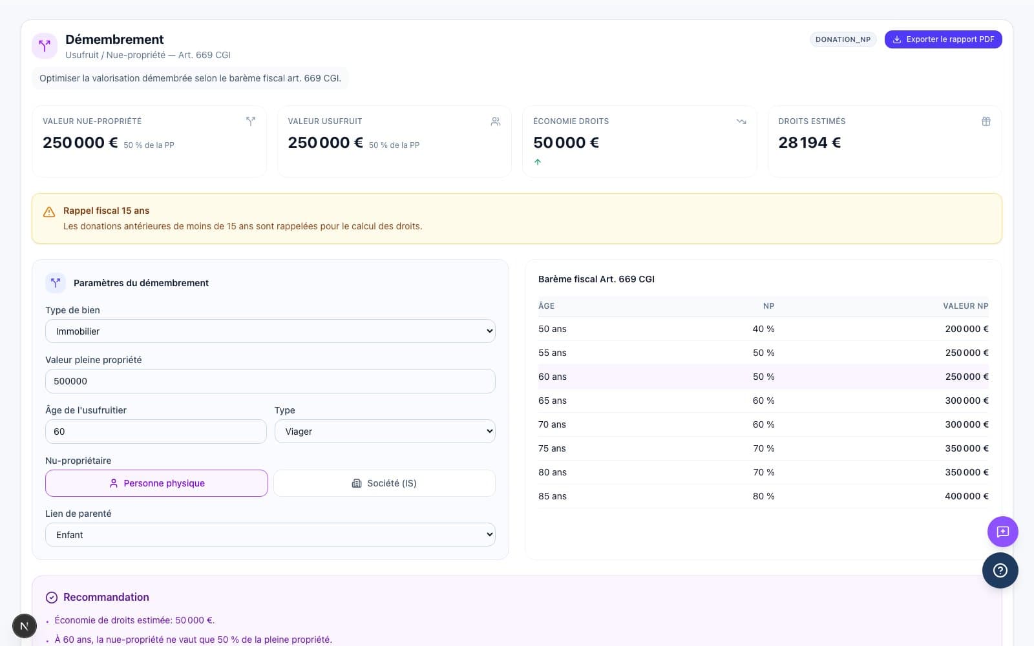
Task: Expand the Lien de parenté dropdown
Action: 270,535
